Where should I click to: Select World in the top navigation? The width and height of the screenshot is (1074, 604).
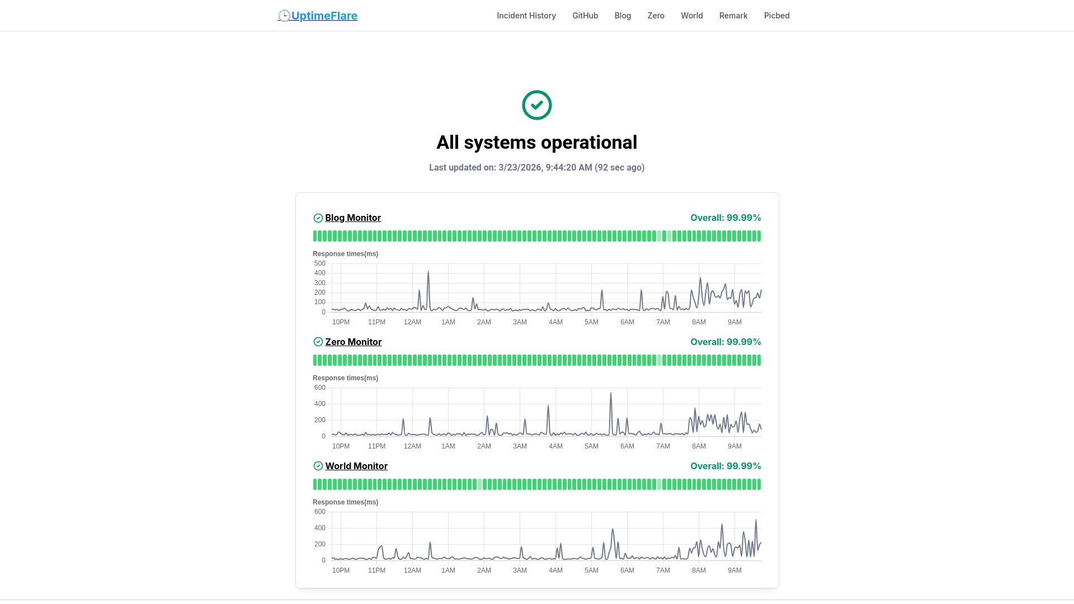pos(692,16)
